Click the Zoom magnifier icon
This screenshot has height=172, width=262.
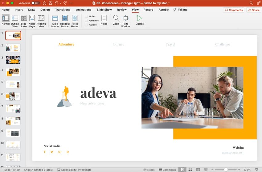point(116,18)
